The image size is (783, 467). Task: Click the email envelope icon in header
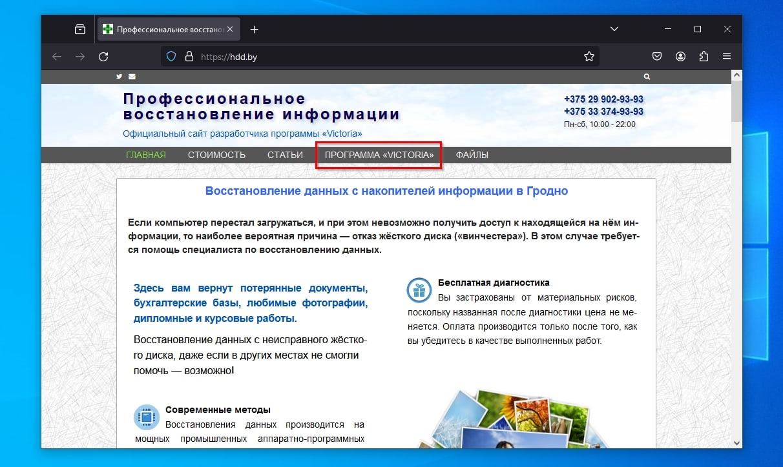132,77
